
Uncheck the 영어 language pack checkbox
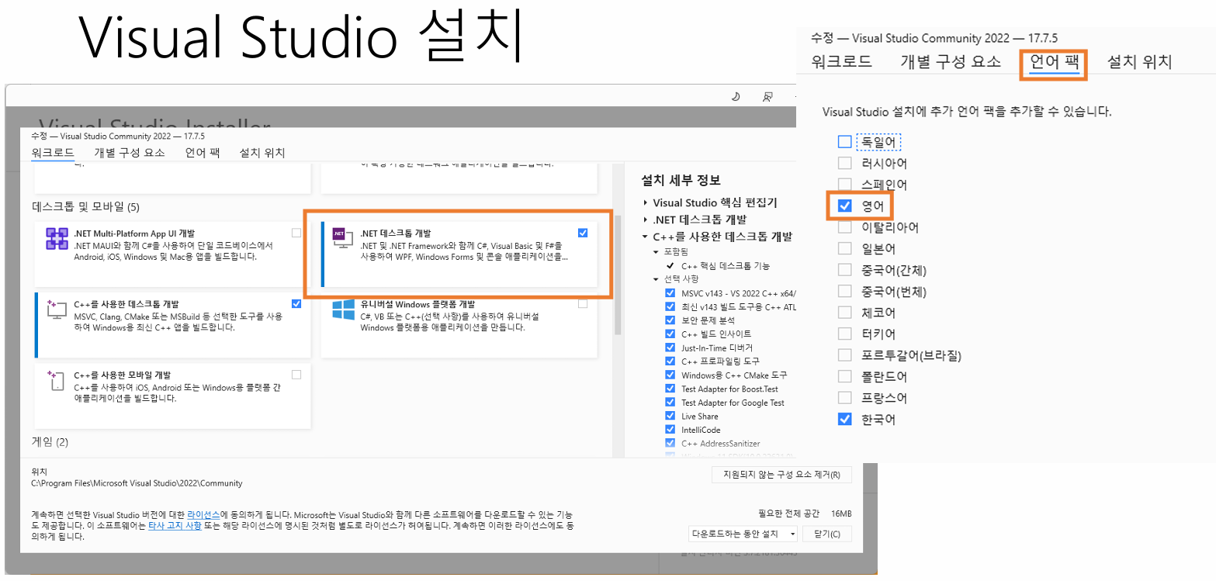[x=845, y=206]
